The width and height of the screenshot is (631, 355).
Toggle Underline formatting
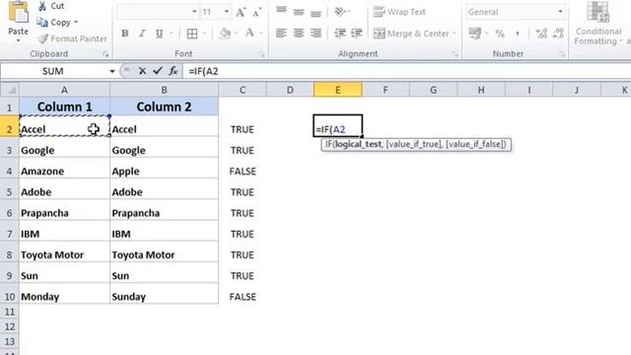tap(160, 34)
